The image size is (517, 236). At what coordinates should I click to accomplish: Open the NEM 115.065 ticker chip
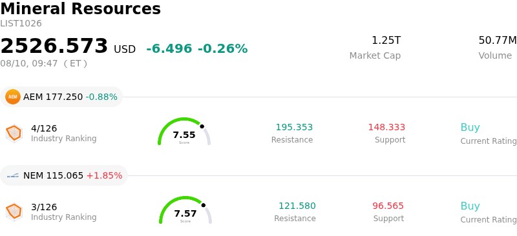[x=64, y=175]
